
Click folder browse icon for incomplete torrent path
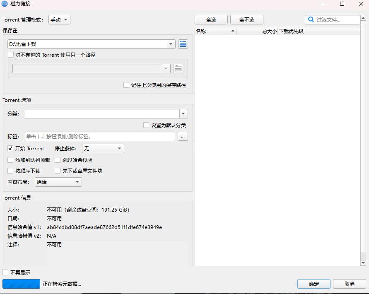(178, 68)
